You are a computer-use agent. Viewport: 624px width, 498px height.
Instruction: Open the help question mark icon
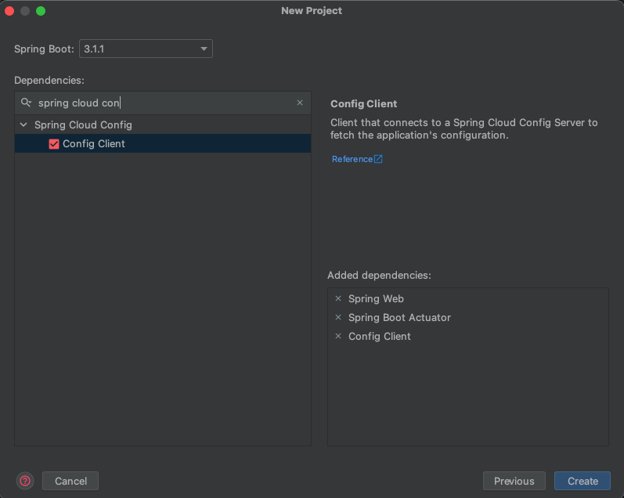coord(25,481)
